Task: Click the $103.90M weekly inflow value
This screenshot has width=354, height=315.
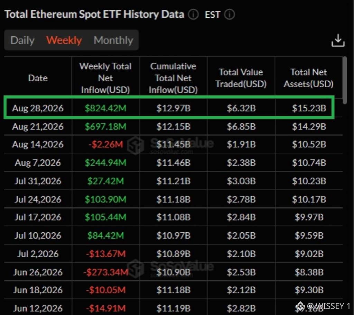Action: [105, 199]
